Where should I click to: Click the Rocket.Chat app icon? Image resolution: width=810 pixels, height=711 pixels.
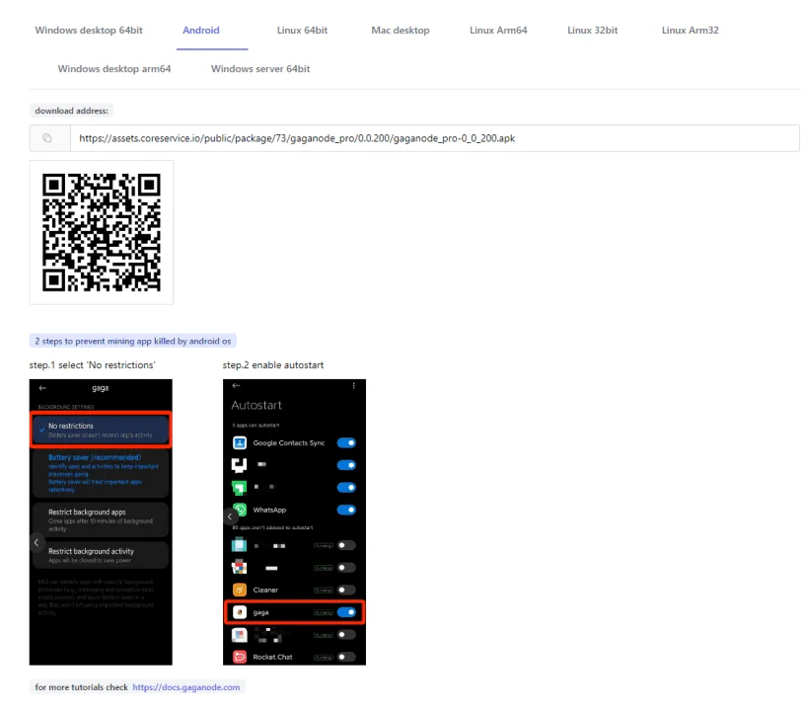pos(239,657)
